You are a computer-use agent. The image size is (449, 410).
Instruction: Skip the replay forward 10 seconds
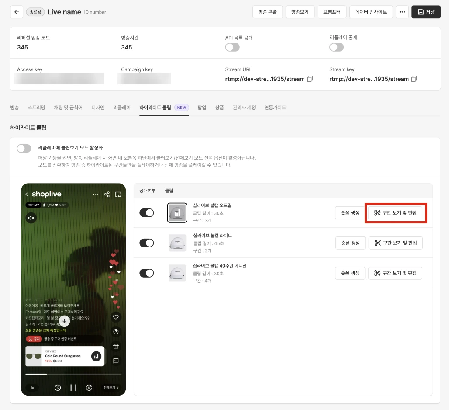89,388
